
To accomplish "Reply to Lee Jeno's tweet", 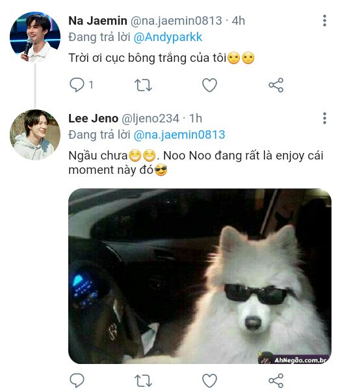I will coord(77,380).
